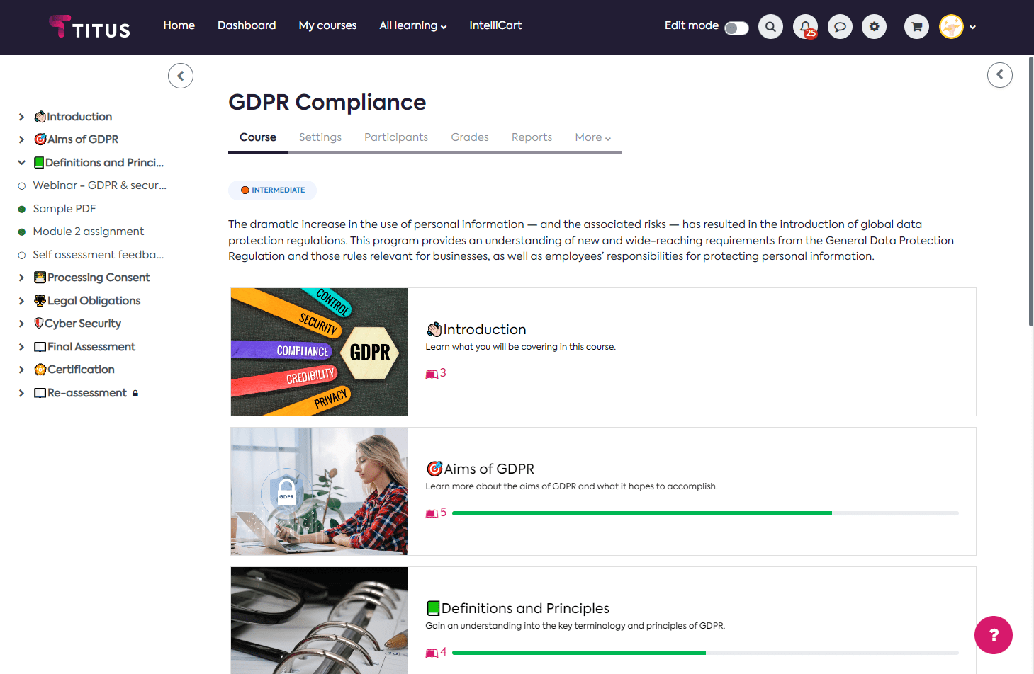
Task: Open the search icon in header
Action: coord(770,27)
